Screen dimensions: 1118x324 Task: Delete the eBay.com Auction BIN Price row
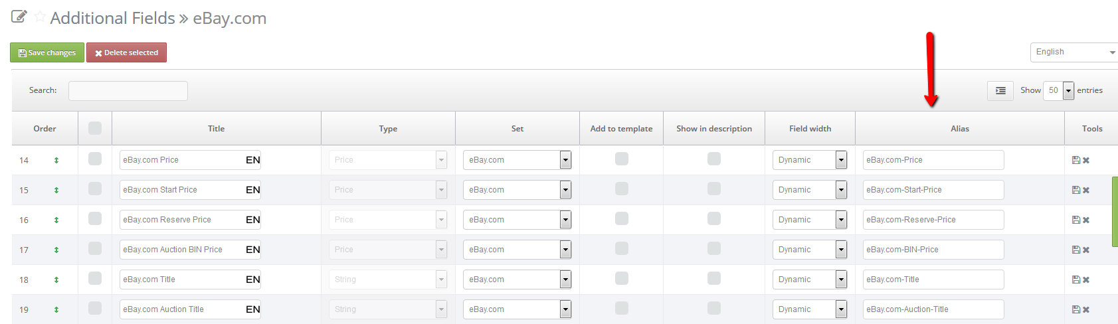1086,250
